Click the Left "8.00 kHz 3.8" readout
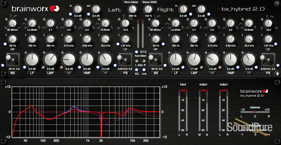281x145 pixels. [125, 69]
